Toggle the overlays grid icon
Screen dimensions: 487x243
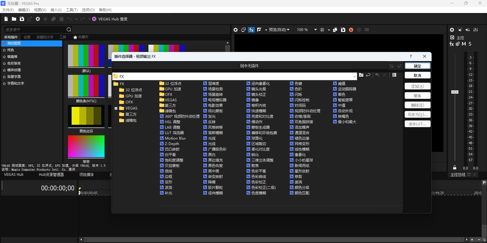click(x=322, y=30)
